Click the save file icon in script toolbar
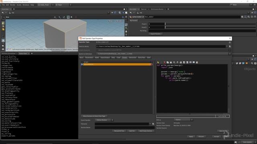The width and height of the screenshot is (257, 144). tap(187, 62)
